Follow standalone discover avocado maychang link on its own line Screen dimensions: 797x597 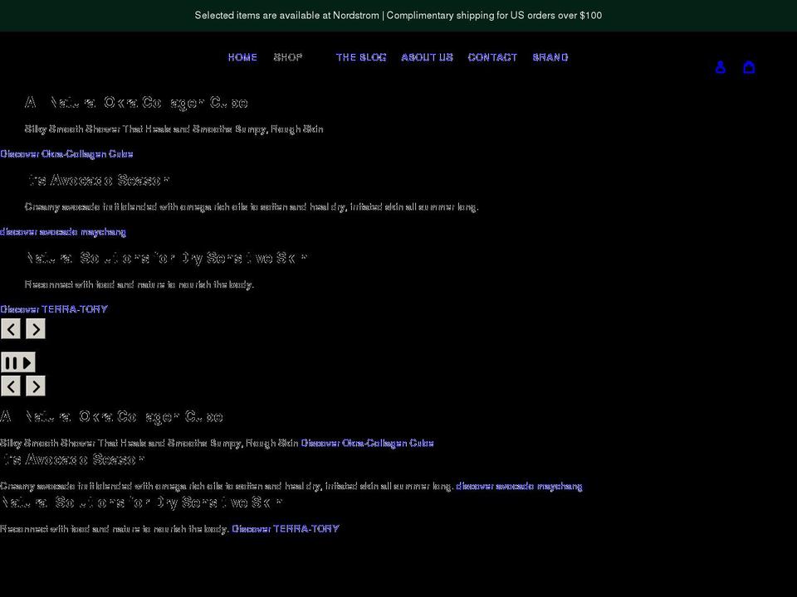point(63,232)
